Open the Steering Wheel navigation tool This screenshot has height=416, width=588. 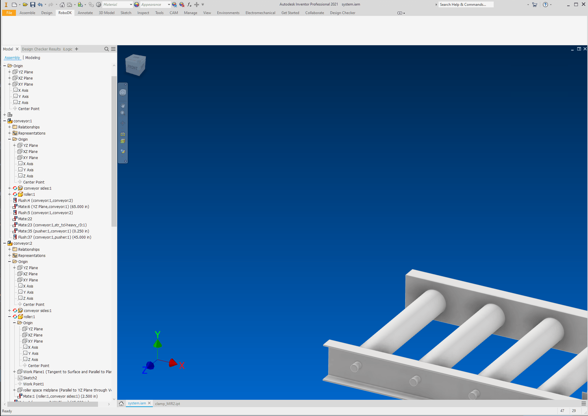tap(123, 92)
